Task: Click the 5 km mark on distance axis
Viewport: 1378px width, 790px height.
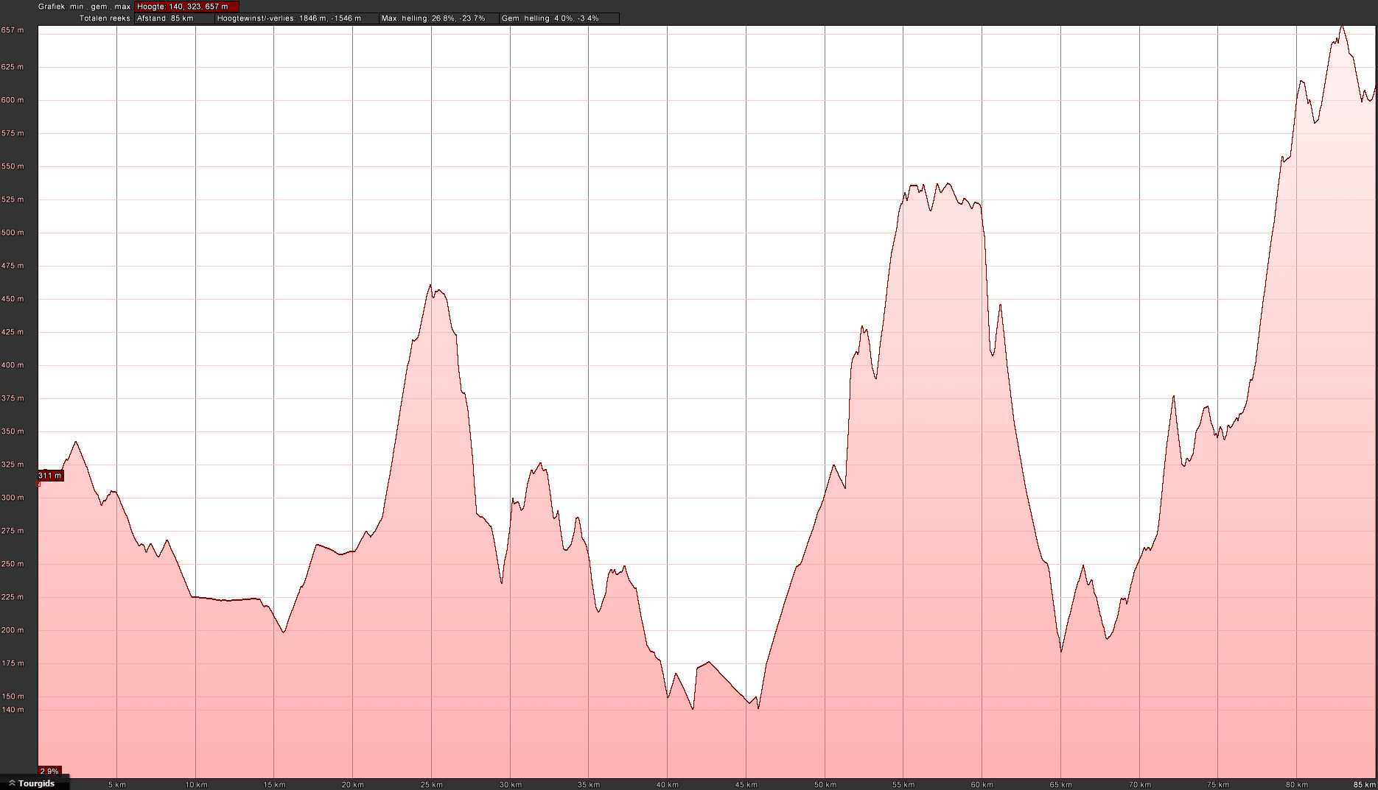Action: tap(117, 784)
